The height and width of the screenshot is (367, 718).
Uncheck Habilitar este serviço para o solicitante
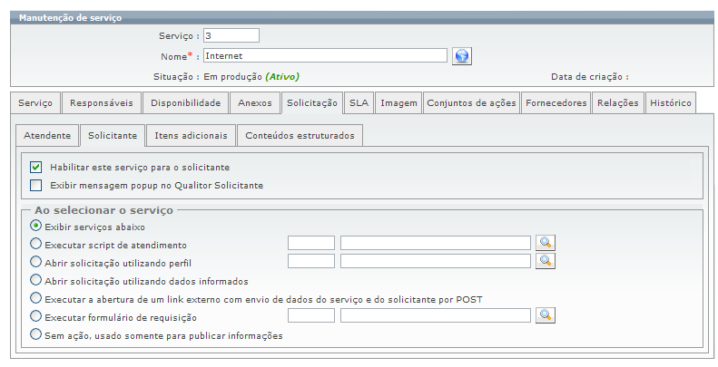tap(36, 168)
